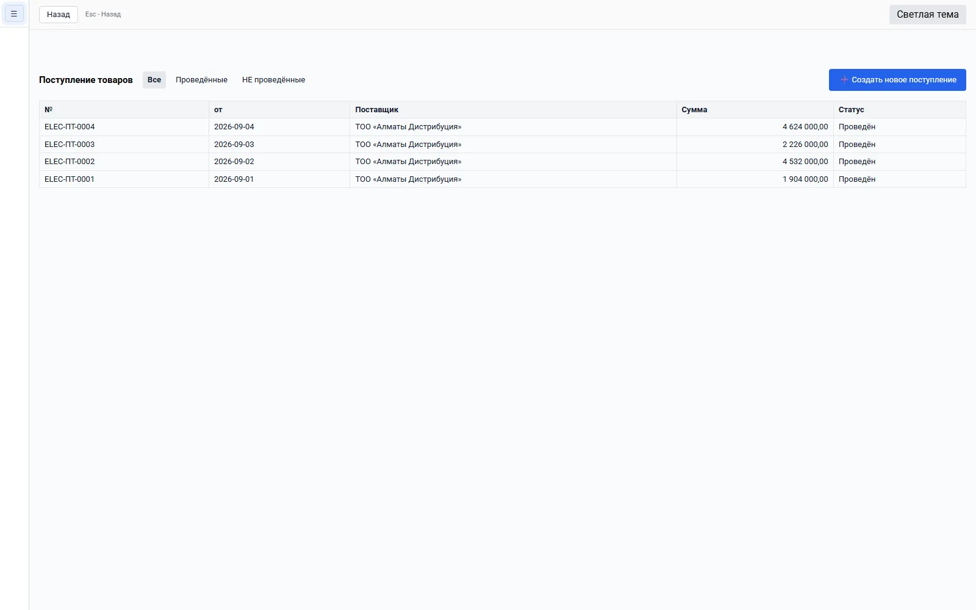Image resolution: width=976 pixels, height=610 pixels.
Task: Switch to Проведённые filter tab
Action: click(x=201, y=80)
